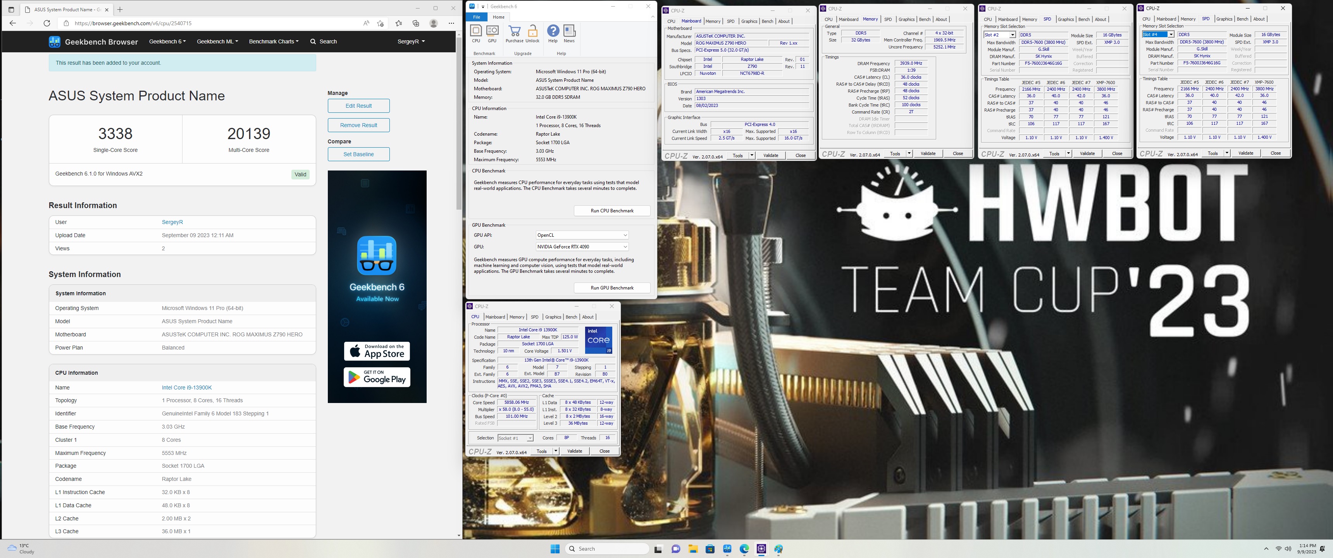Open Socket #1 selection dropdown
This screenshot has width=1333, height=558.
515,438
